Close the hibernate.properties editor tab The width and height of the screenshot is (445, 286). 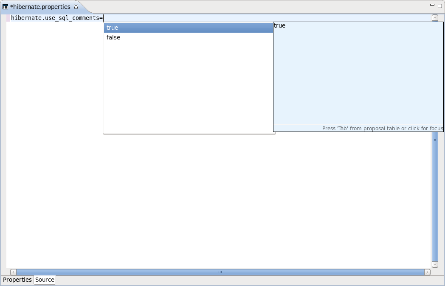tap(76, 7)
